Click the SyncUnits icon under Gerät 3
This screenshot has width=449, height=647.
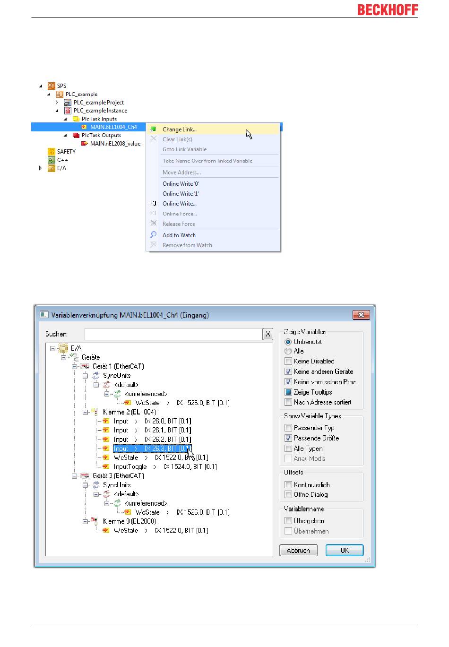click(x=96, y=485)
